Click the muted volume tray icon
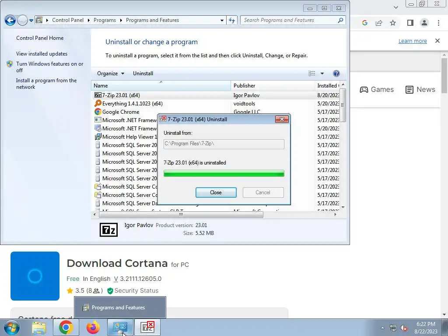Viewport: 448px width, 336px height. (x=404, y=328)
